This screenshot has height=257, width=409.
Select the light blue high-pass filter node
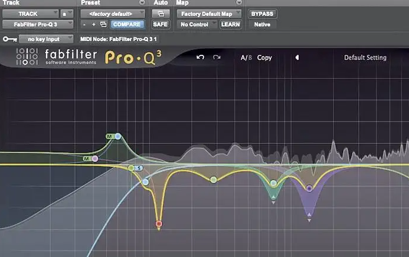click(x=146, y=182)
